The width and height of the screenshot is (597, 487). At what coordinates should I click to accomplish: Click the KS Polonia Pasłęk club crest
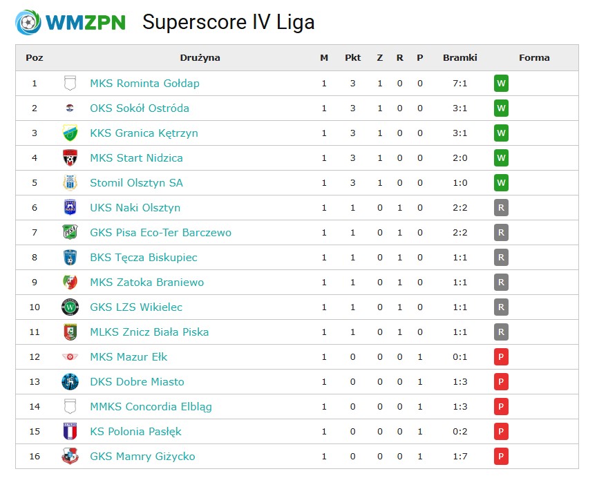(x=70, y=431)
